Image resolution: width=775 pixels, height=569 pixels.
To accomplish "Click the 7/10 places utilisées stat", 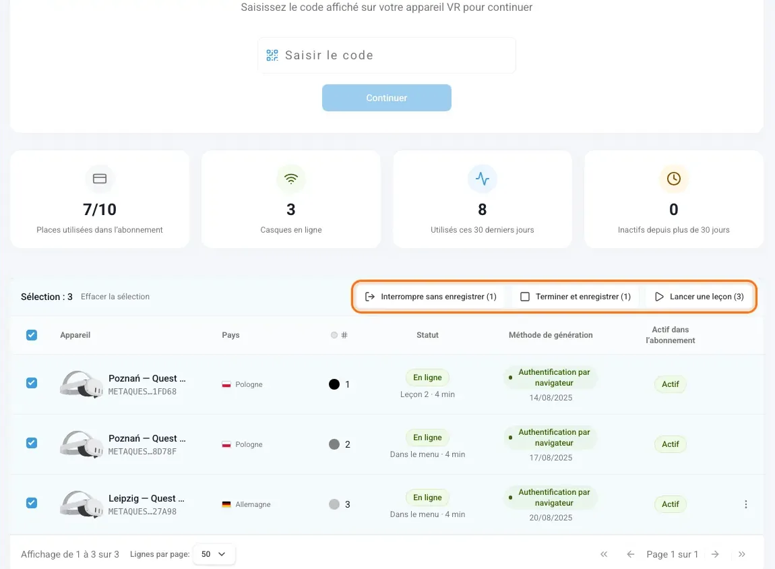I will click(100, 210).
